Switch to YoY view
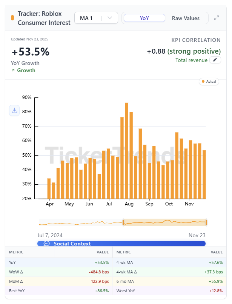 [144, 18]
